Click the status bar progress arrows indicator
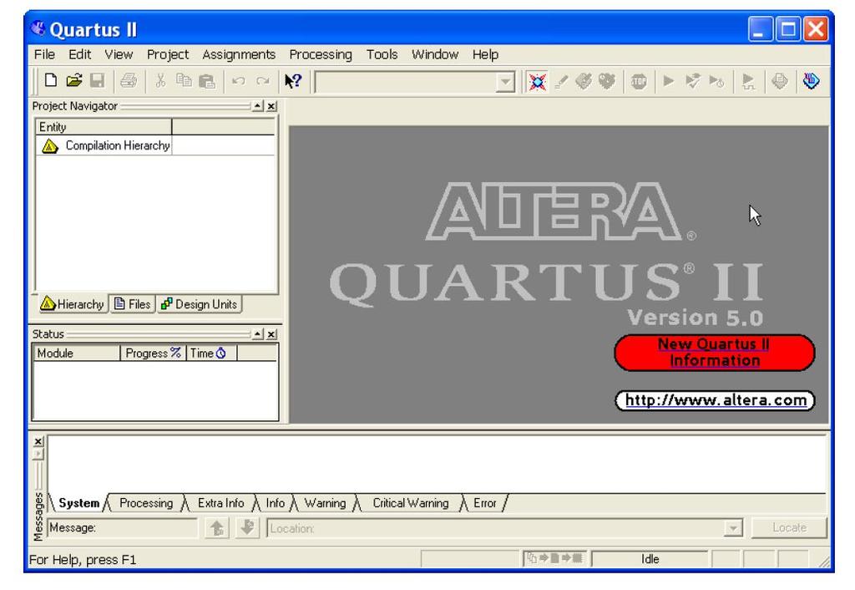855x590 pixels. [554, 558]
